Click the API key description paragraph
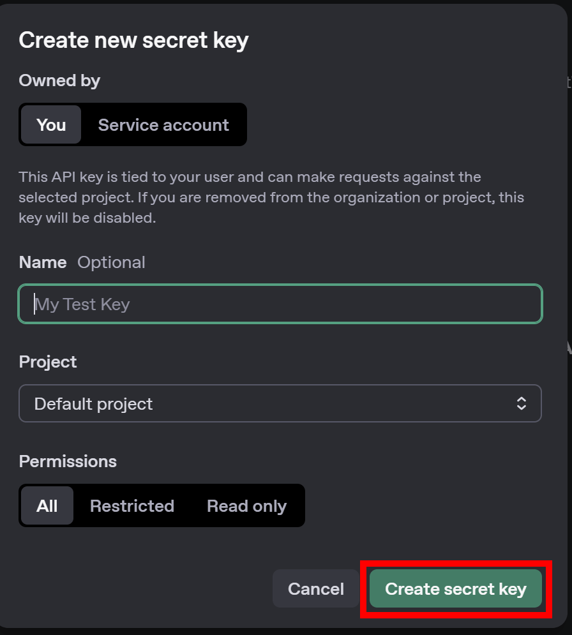Screen dimensions: 572x635 tap(271, 197)
